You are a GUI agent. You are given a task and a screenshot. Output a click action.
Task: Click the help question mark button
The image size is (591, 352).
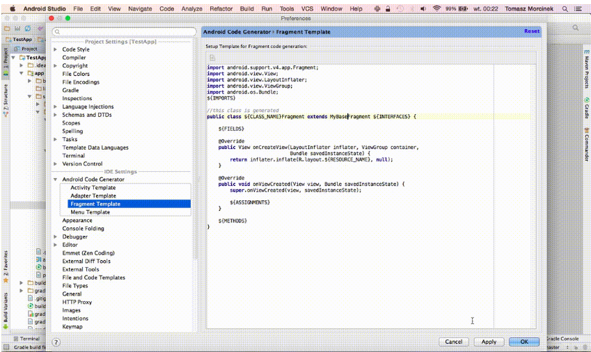tap(56, 342)
